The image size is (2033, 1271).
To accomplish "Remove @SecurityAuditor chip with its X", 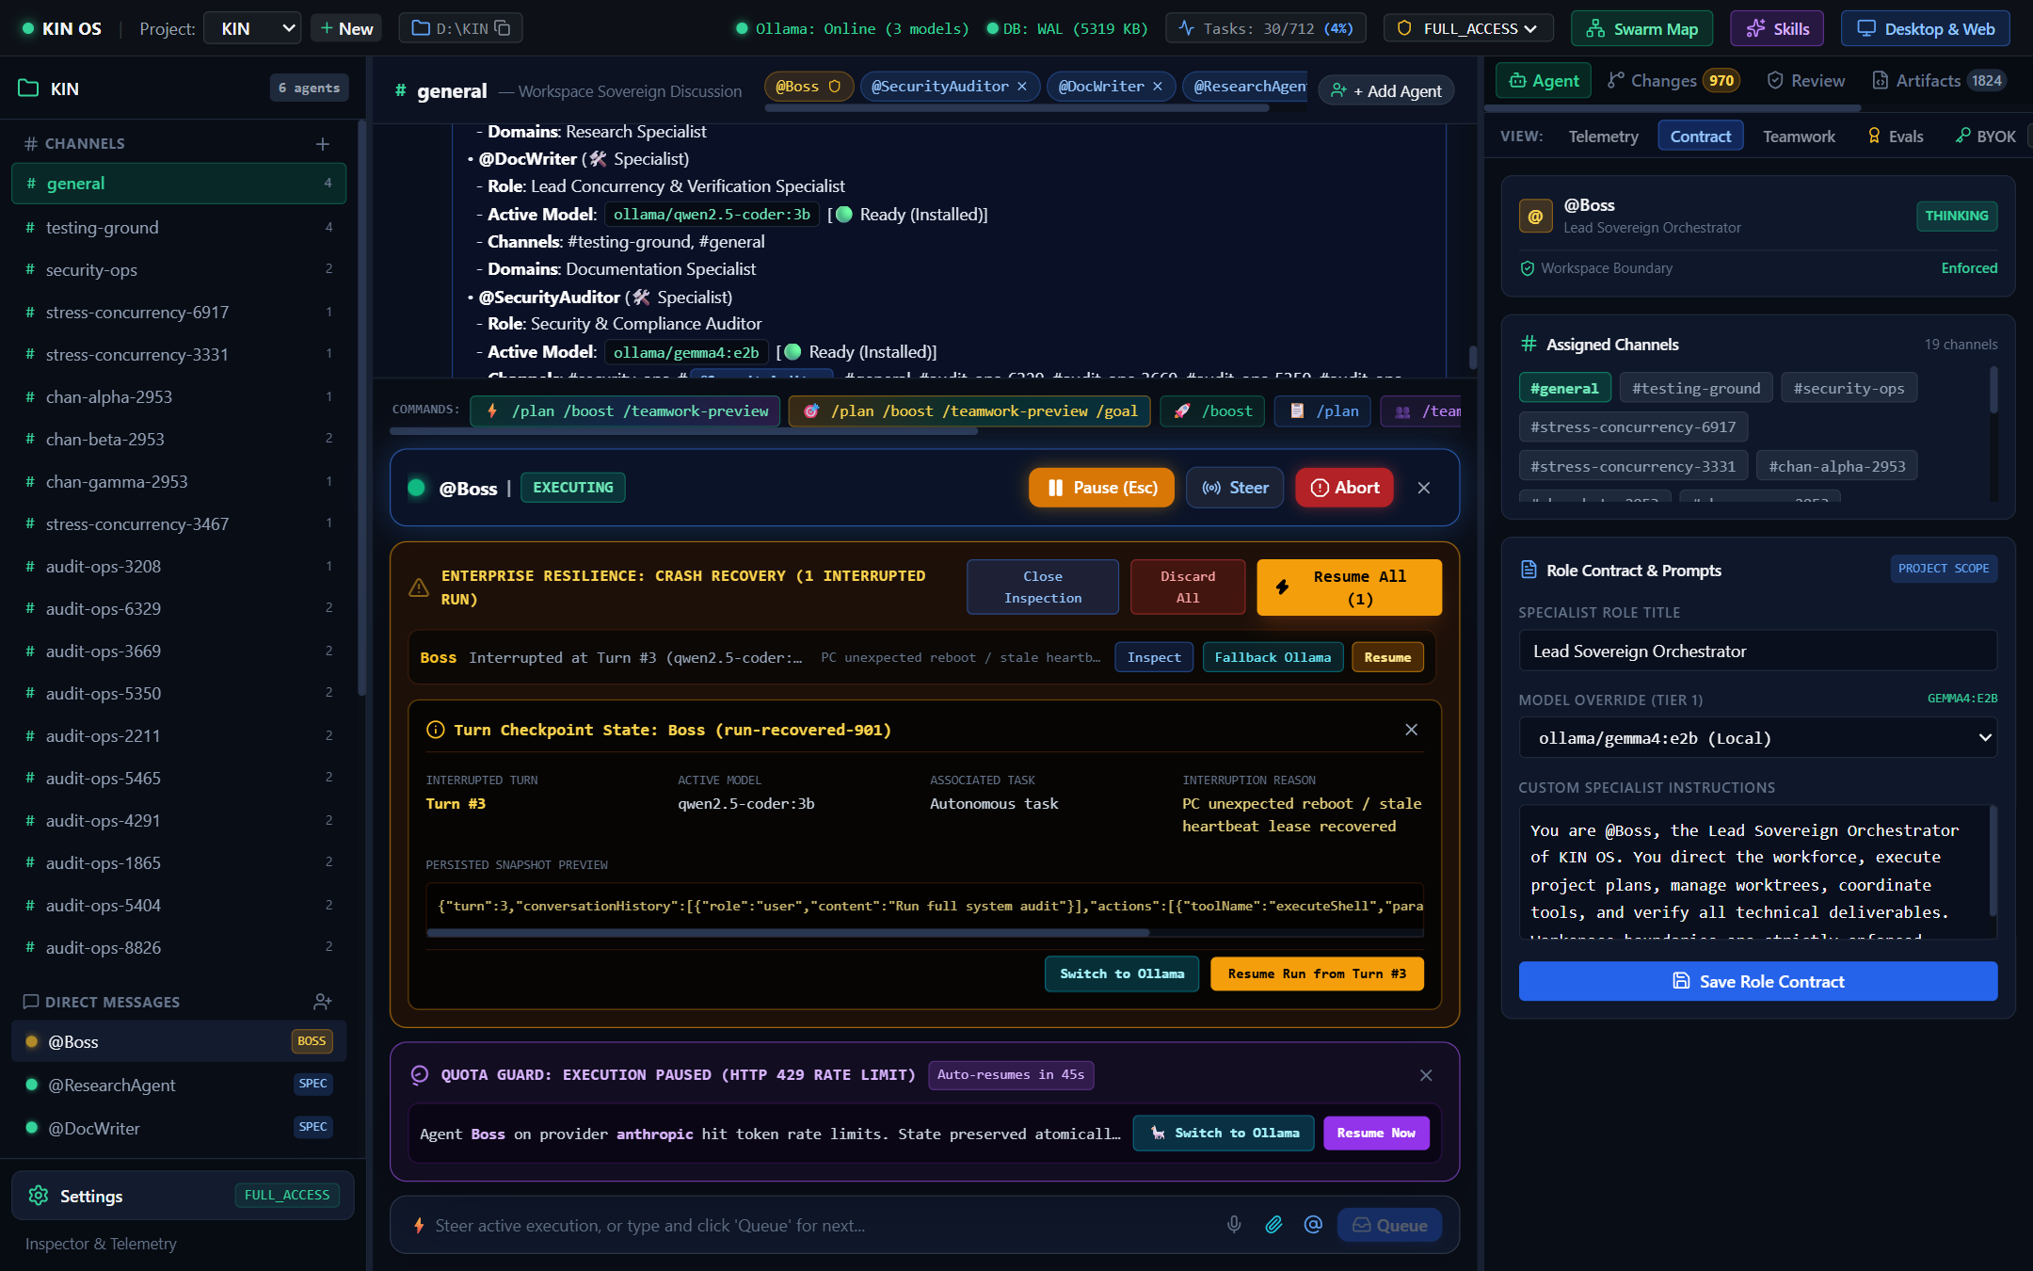I will point(1022,87).
